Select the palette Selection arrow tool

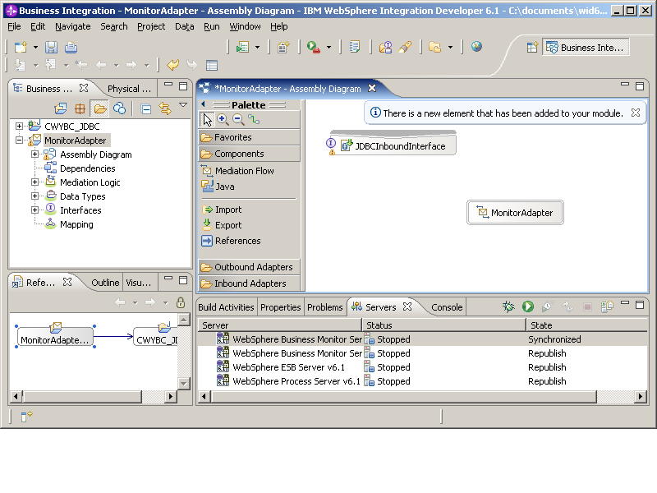click(x=208, y=120)
